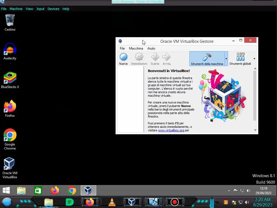
Task: Open the Windows 8.1 Start button
Action: click(x=6, y=190)
